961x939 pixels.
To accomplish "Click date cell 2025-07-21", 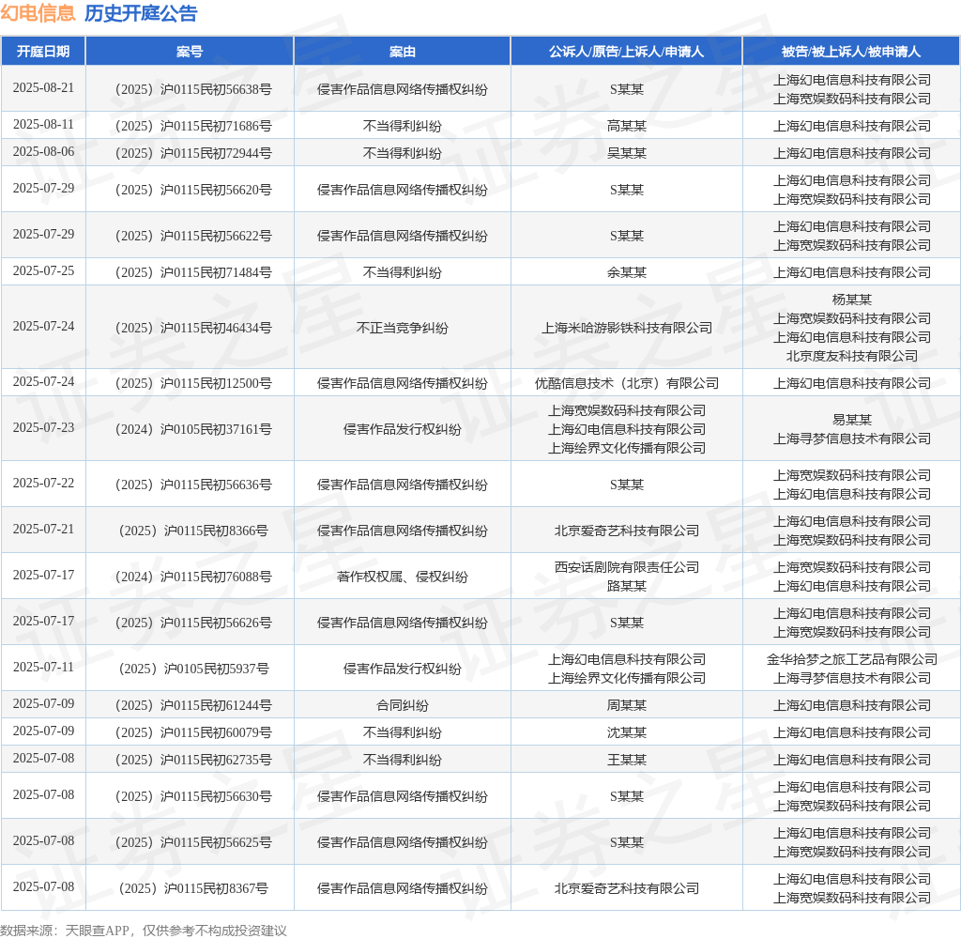I will [43, 530].
